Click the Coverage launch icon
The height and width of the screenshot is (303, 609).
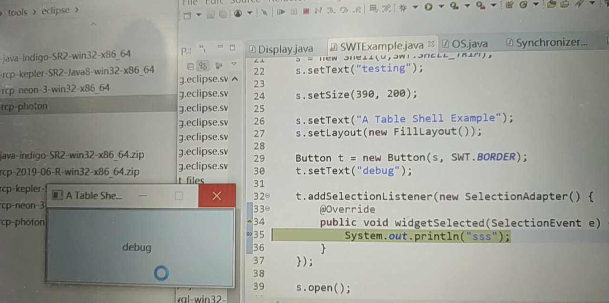(454, 6)
